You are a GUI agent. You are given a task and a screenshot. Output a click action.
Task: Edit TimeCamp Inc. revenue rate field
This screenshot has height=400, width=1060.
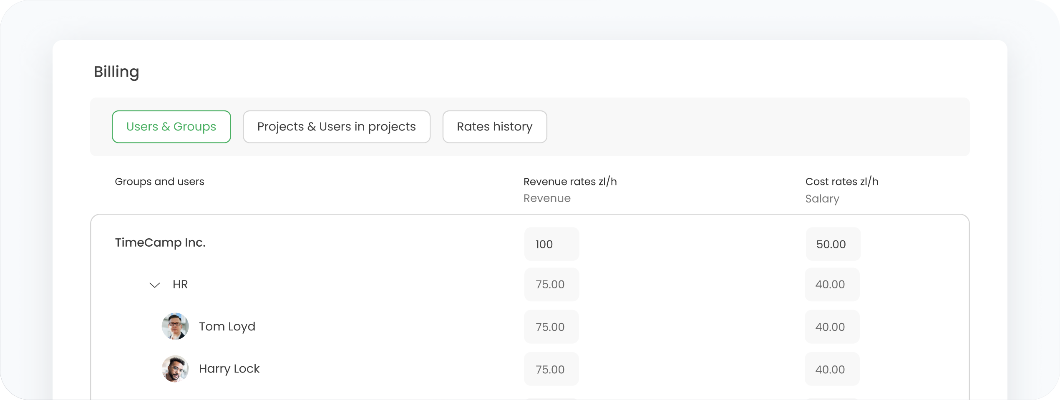point(551,244)
